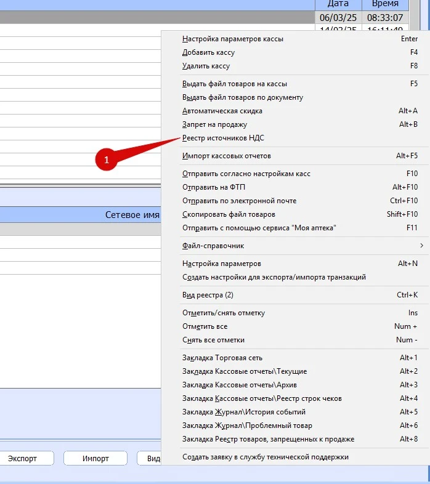430x484 pixels.
Task: Select 'Автоматическая скидка' menu option
Action: coord(222,111)
